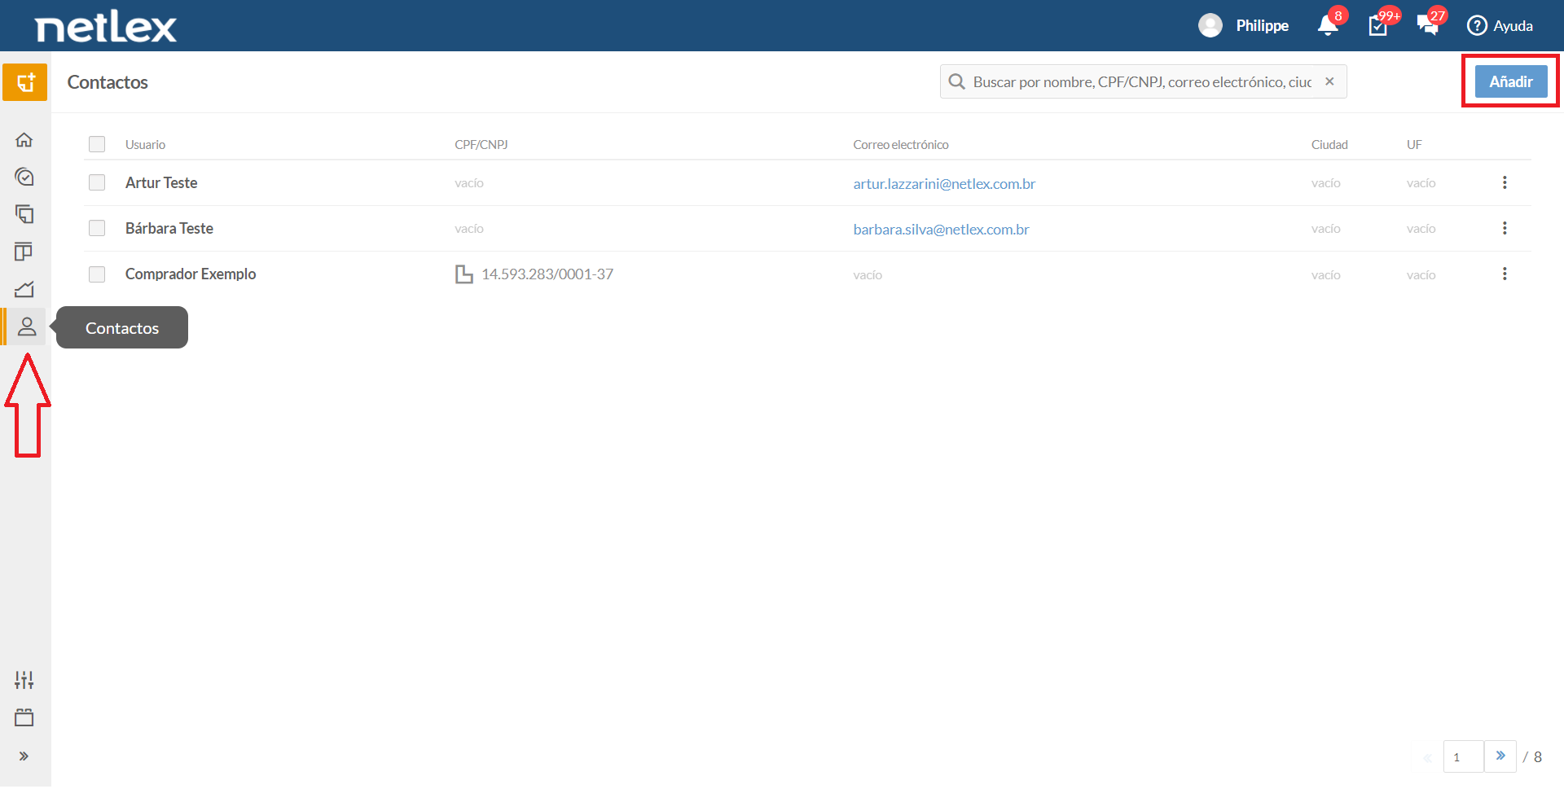Check the box for Comprador Exemplo
Viewport: 1564px width, 789px height.
coord(97,274)
